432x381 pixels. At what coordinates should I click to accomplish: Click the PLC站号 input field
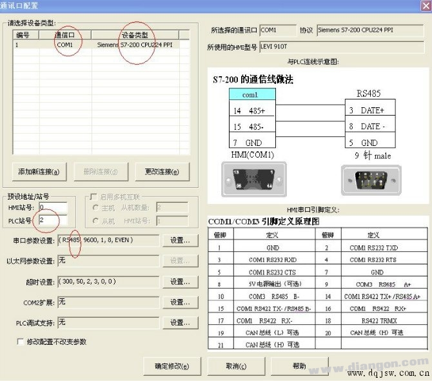[53, 220]
